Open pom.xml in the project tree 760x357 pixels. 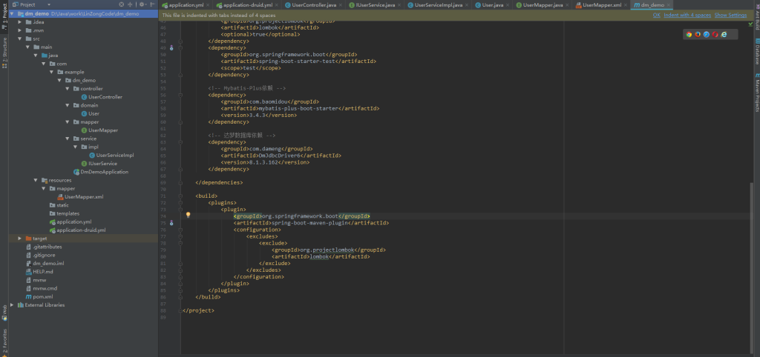[x=42, y=296]
